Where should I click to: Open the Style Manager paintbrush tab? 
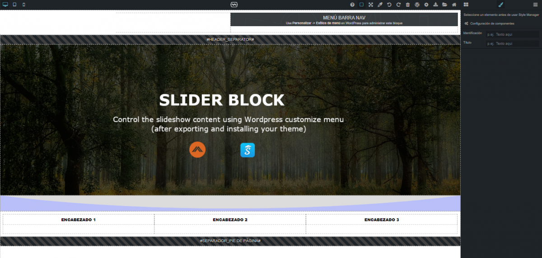(500, 5)
